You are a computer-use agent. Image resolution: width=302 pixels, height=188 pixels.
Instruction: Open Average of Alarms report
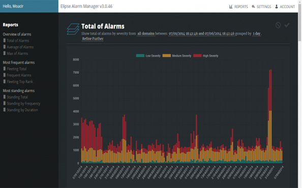[x=20, y=47]
